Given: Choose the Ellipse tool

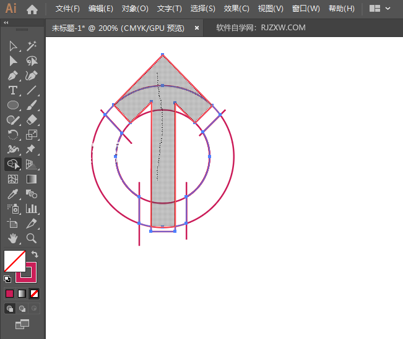Looking at the screenshot, I should [x=12, y=105].
